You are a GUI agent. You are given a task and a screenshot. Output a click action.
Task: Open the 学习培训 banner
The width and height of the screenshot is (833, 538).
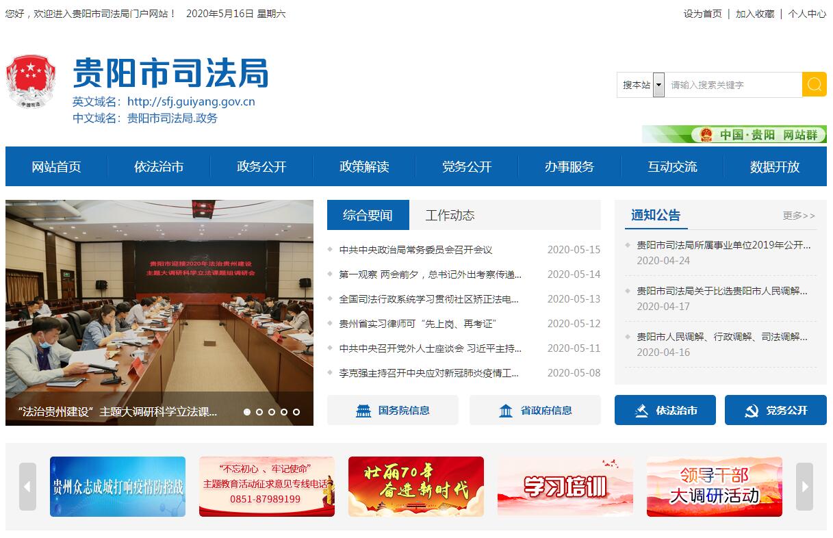click(x=565, y=487)
